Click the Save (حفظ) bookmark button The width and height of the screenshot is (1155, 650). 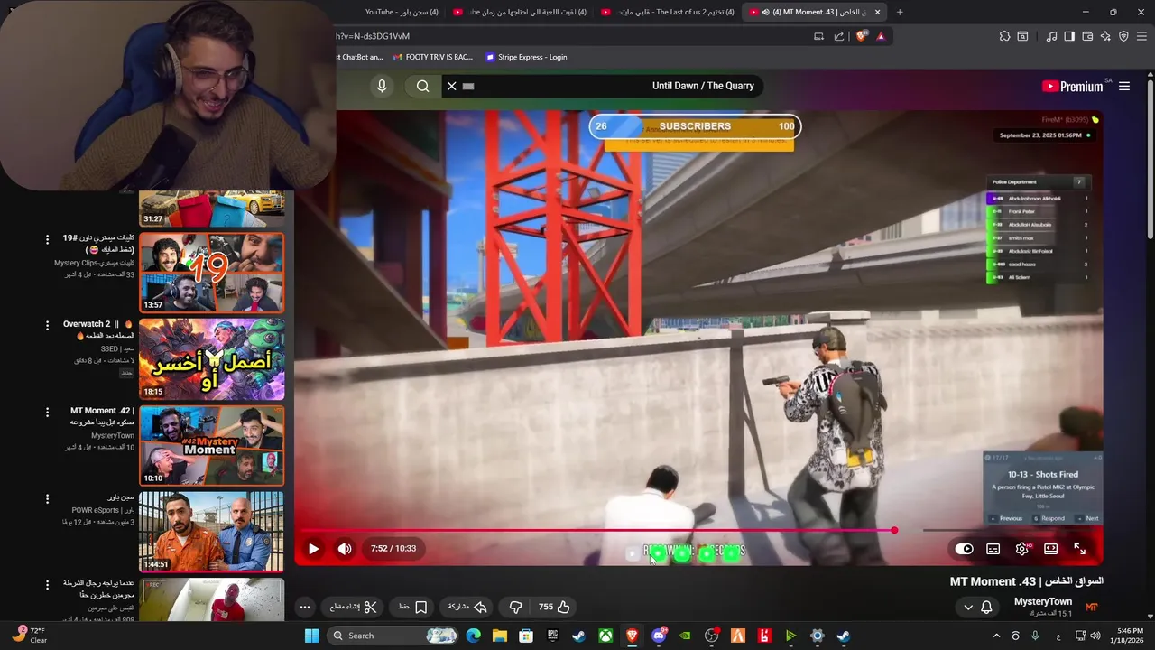(413, 607)
